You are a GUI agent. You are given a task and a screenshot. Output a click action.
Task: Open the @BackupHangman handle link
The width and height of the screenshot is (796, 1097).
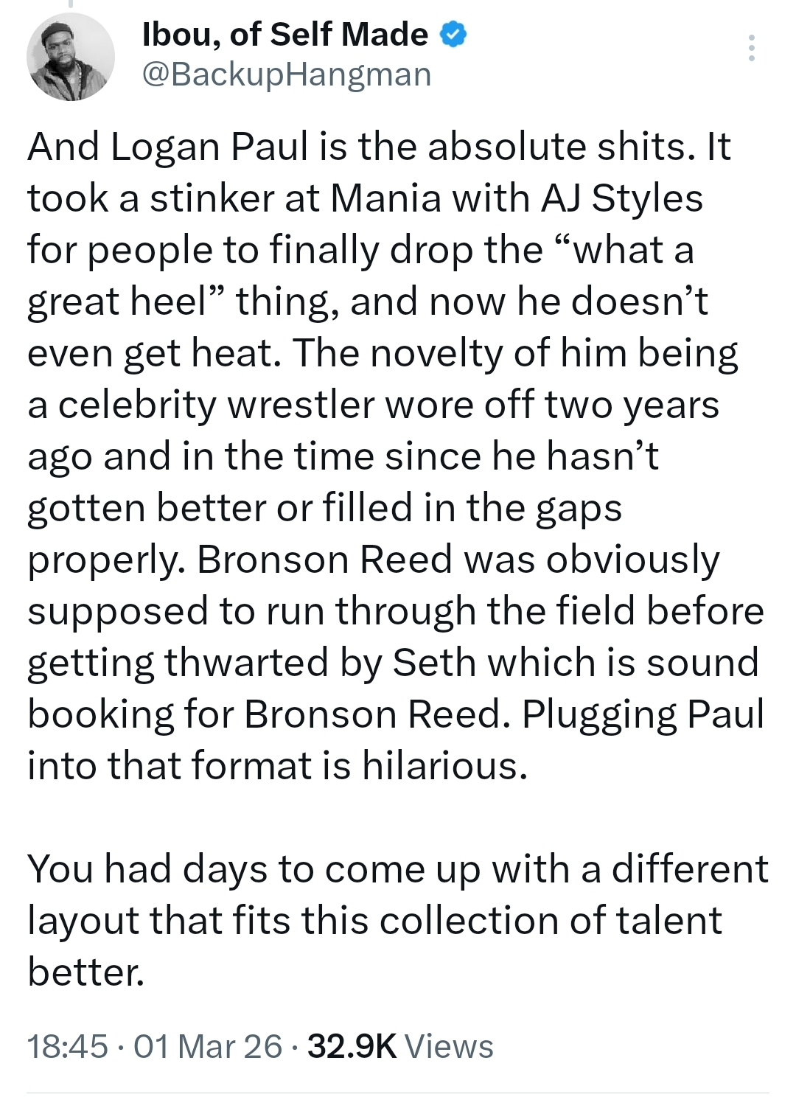(286, 74)
